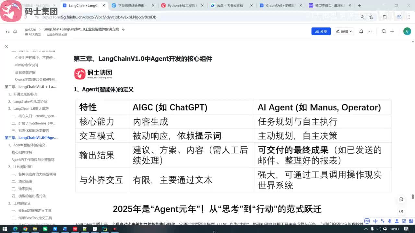Toggle IME punctuation mode button
Image resolution: width=415 pixels, height=233 pixels.
[382, 221]
